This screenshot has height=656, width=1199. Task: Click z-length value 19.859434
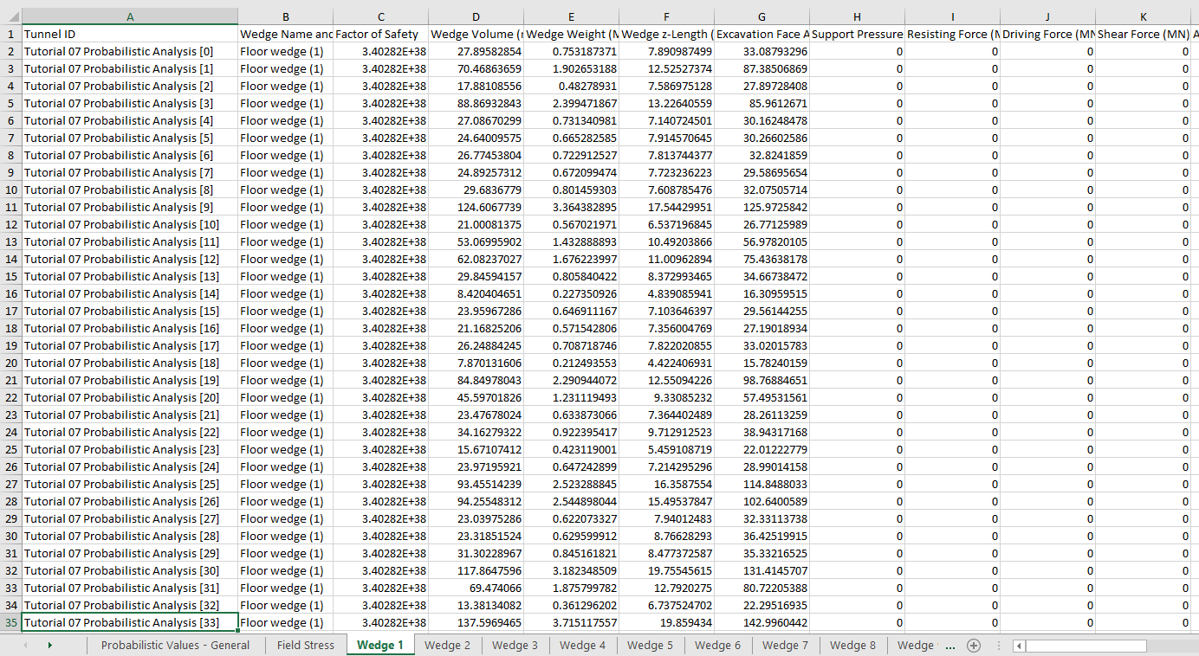click(667, 622)
